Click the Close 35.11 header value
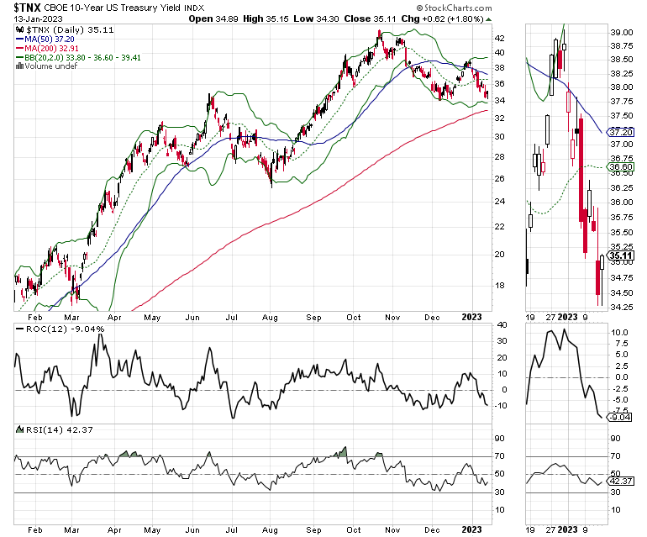 tap(370, 19)
